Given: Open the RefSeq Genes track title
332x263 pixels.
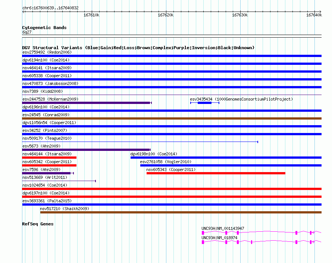Looking at the screenshot, I should pyautogui.click(x=38, y=224).
